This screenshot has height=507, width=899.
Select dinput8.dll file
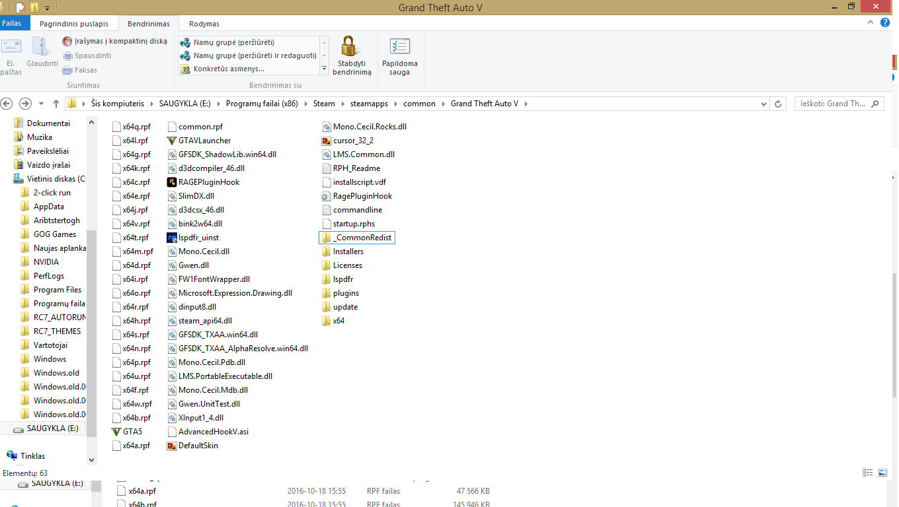[x=192, y=307]
